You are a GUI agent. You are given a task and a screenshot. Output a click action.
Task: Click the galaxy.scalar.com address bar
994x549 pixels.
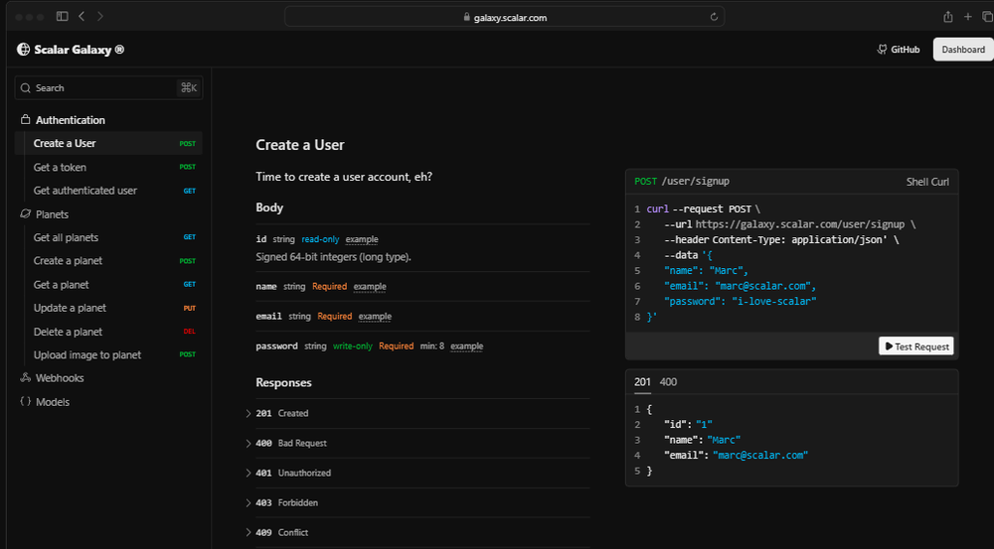pos(505,17)
